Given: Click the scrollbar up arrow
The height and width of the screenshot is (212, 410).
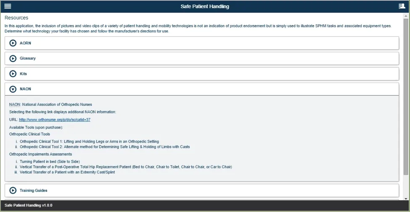Looking at the screenshot, I should coord(405,16).
